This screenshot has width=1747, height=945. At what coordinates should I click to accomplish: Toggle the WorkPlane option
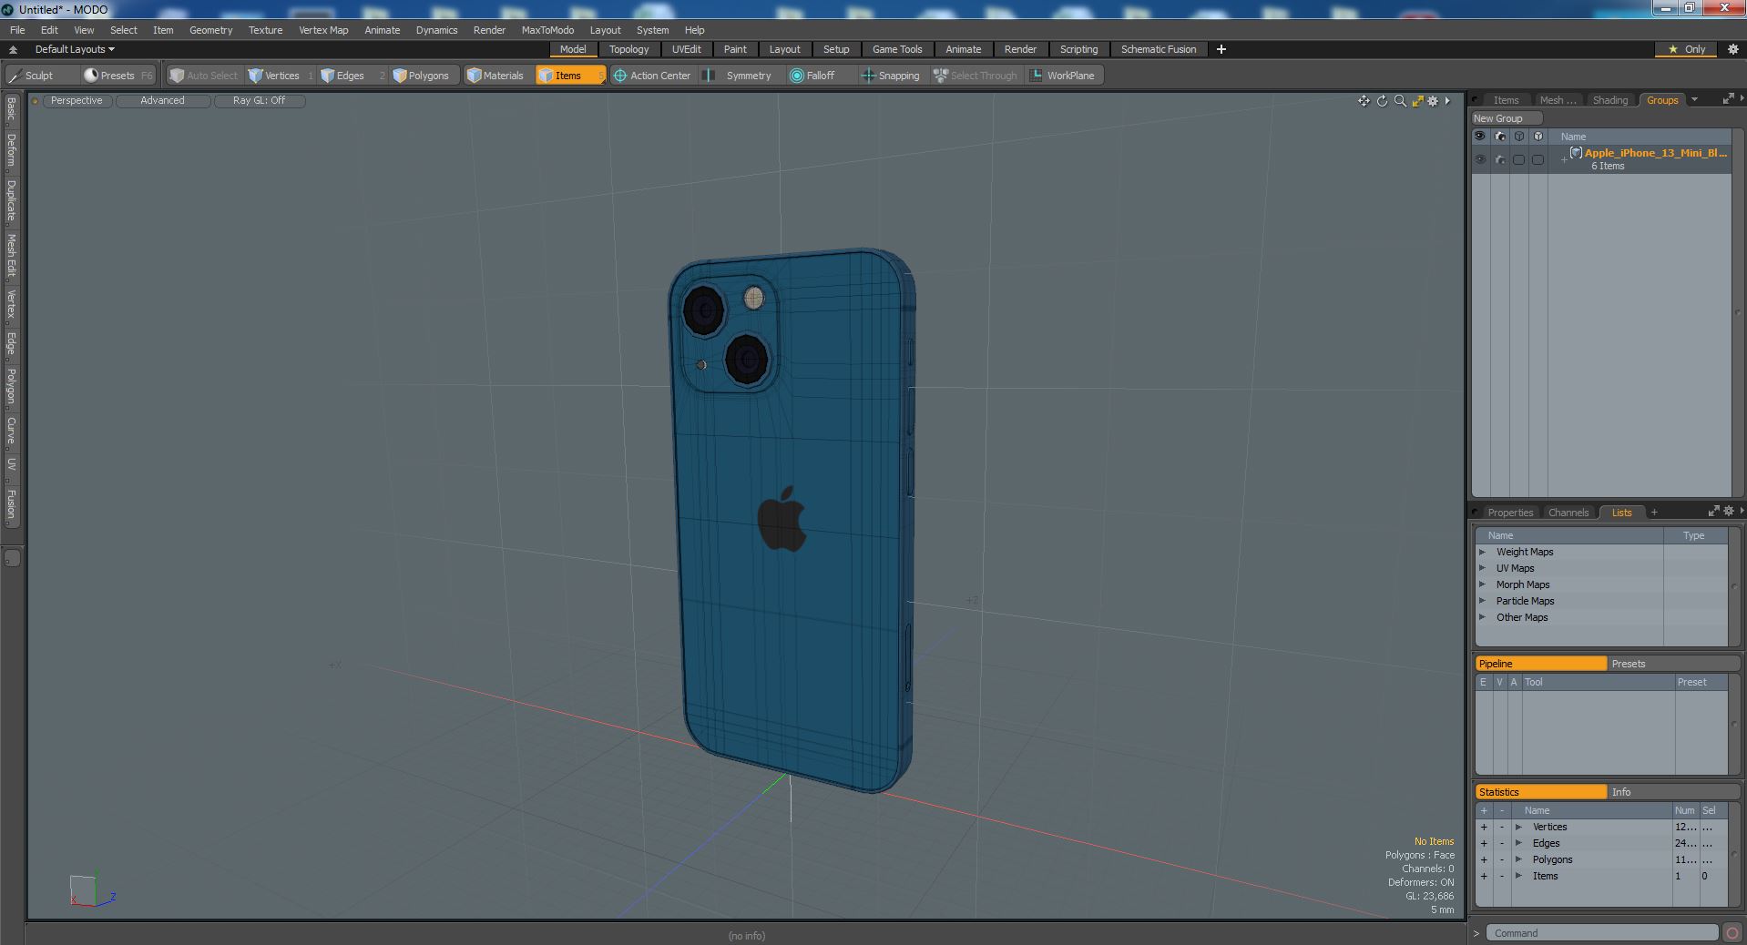pyautogui.click(x=1064, y=76)
